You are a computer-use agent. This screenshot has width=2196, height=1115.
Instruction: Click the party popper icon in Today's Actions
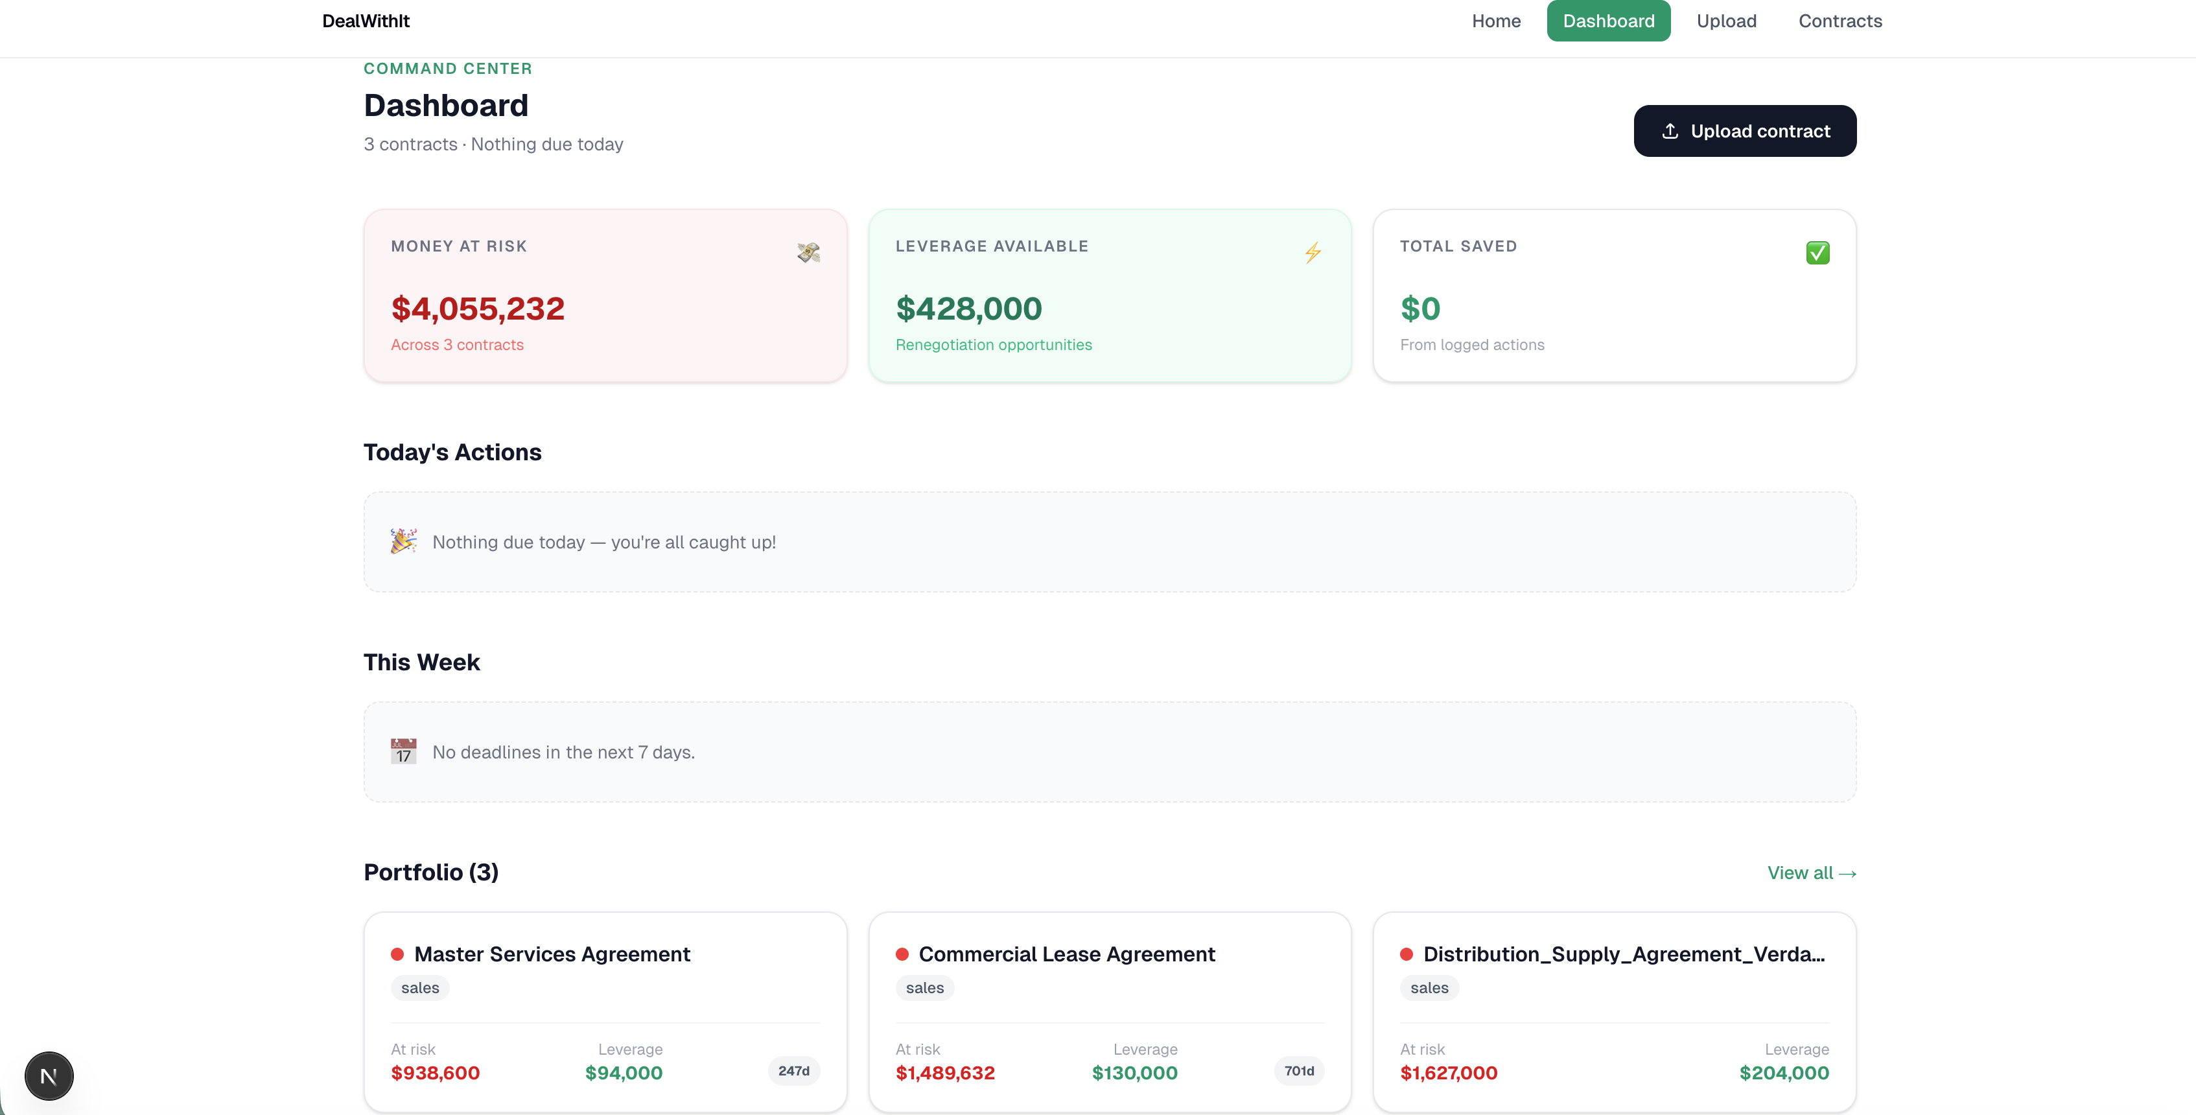[403, 541]
